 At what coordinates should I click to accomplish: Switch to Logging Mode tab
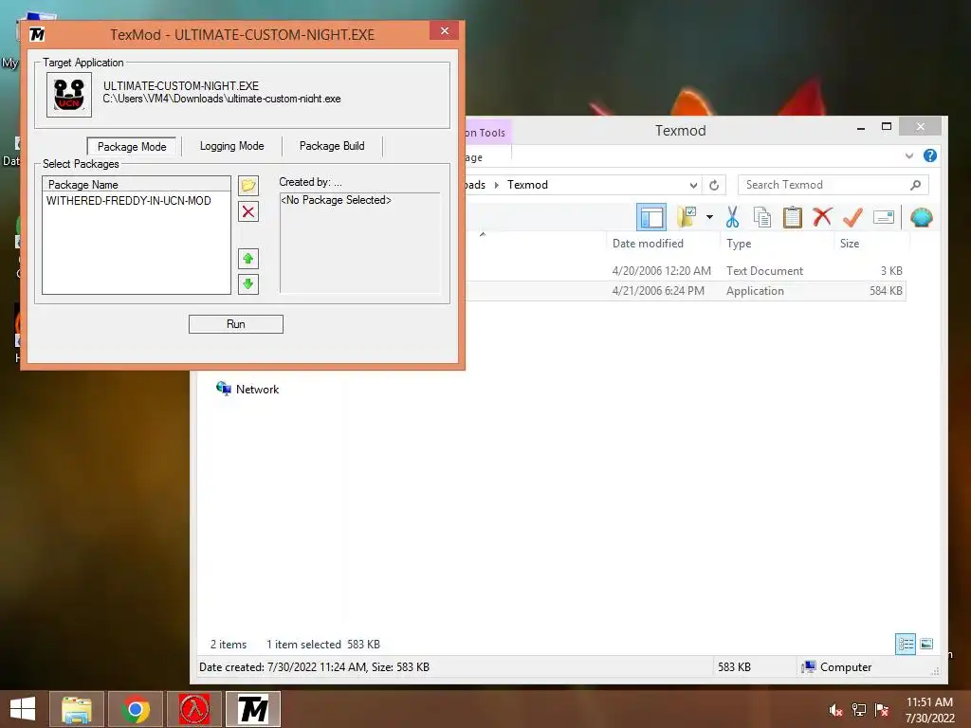[232, 146]
